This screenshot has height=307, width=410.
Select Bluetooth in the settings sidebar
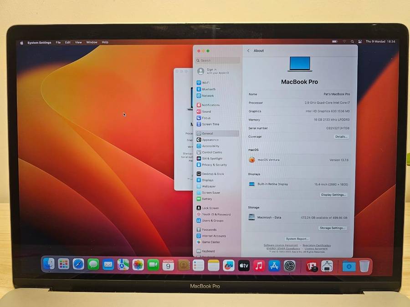pos(209,89)
